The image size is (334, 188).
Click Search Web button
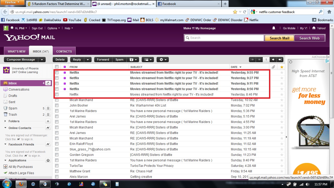(x=309, y=38)
